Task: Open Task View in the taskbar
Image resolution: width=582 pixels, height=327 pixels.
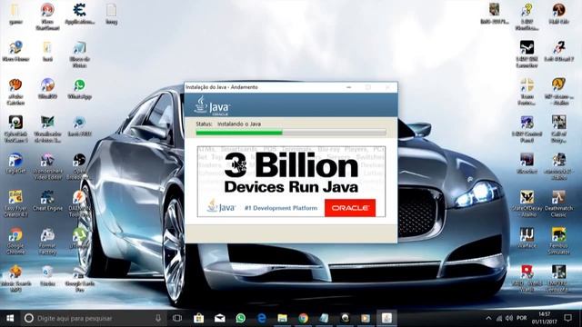Action: (x=177, y=318)
